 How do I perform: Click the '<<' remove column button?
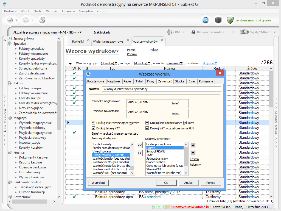(140, 145)
